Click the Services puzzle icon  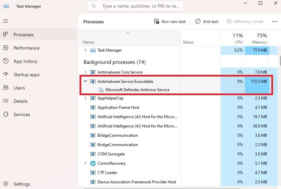(6, 114)
